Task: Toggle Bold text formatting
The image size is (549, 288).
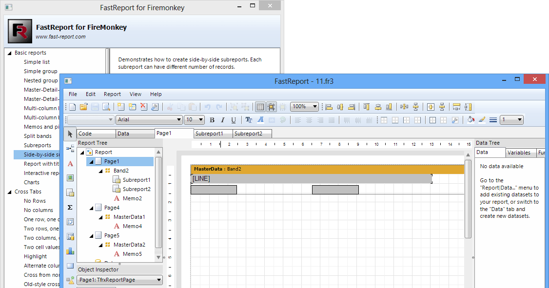Action: pyautogui.click(x=212, y=120)
